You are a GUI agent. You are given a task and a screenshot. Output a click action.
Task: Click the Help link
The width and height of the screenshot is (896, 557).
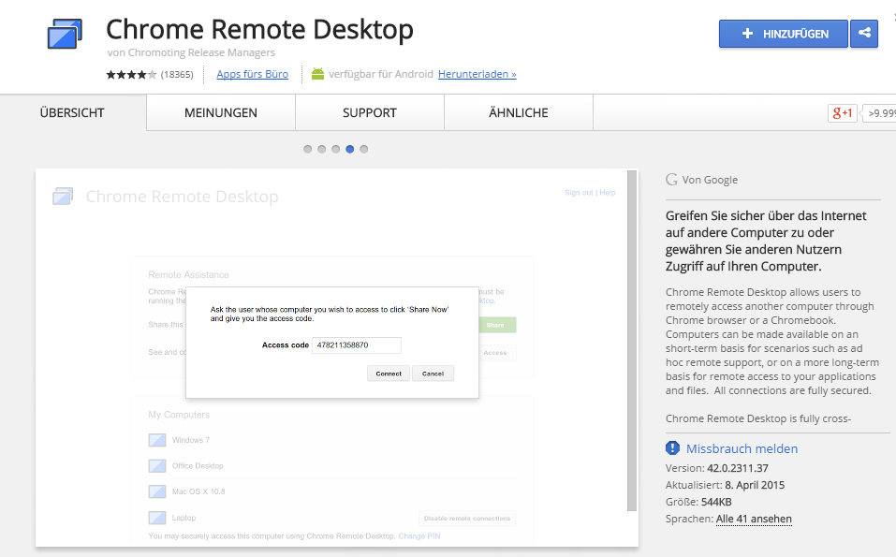(x=608, y=193)
